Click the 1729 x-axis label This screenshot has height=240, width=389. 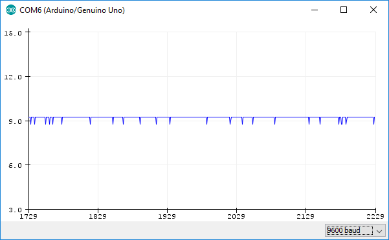[28, 217]
